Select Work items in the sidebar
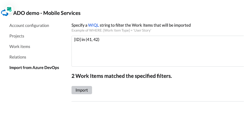244x117 pixels. [x=20, y=47]
